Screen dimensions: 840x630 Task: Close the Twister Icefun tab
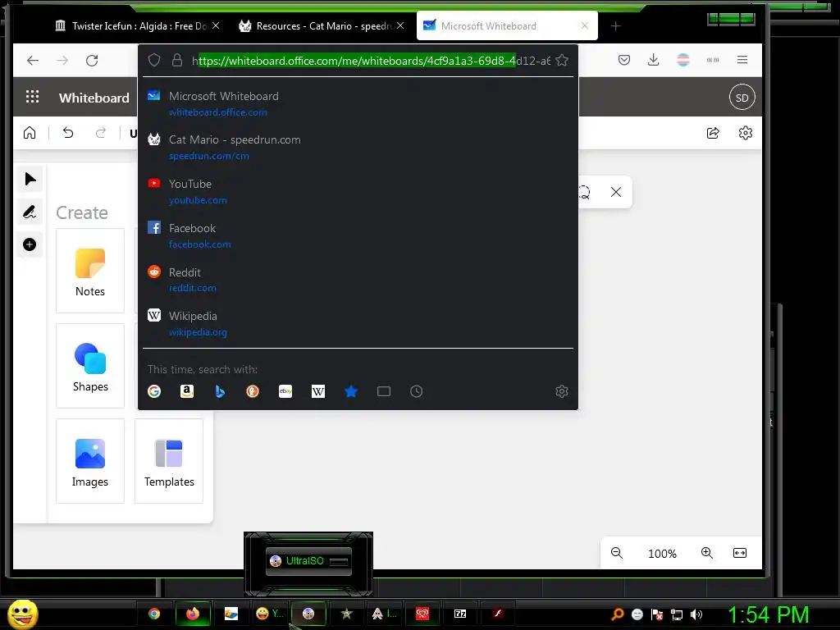coord(216,25)
